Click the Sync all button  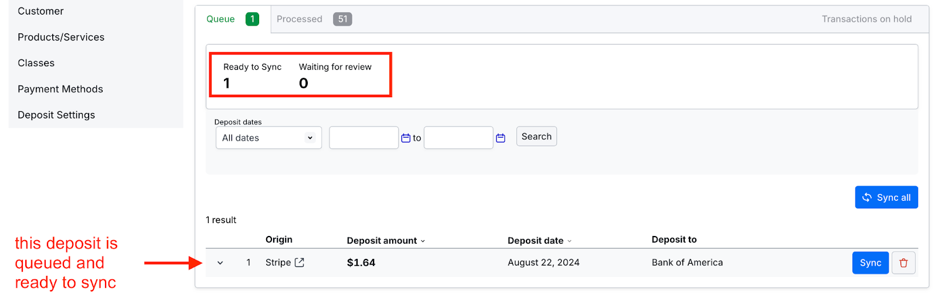[886, 197]
